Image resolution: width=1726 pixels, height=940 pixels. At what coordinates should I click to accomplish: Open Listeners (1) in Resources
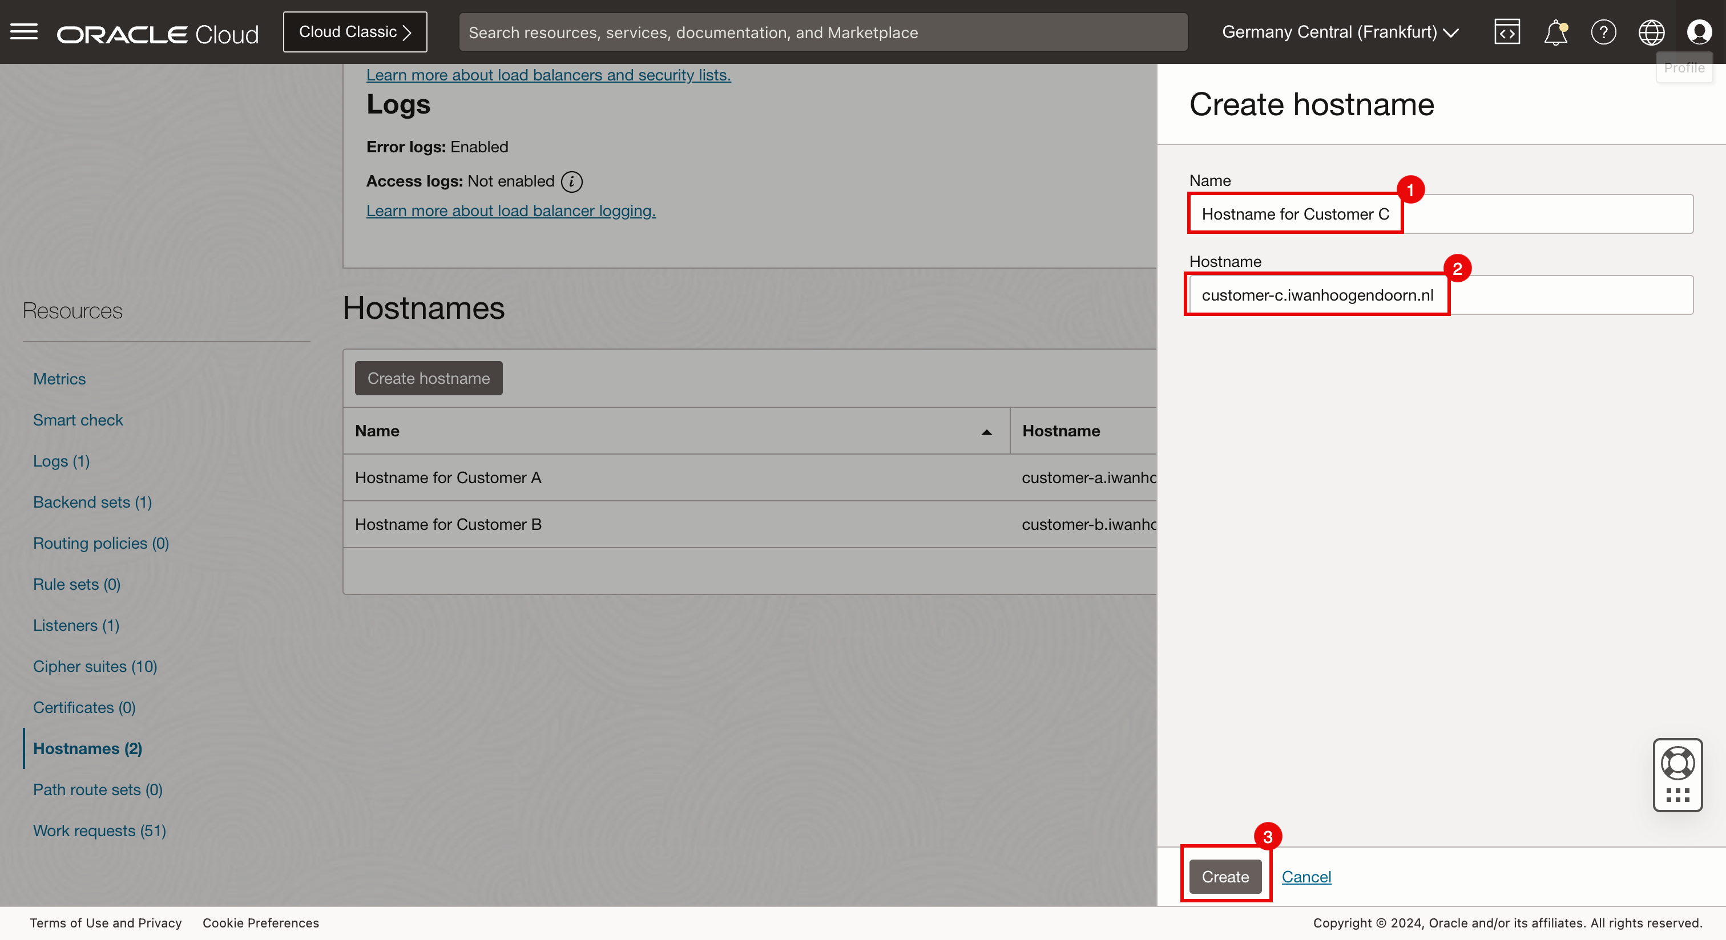pyautogui.click(x=76, y=625)
